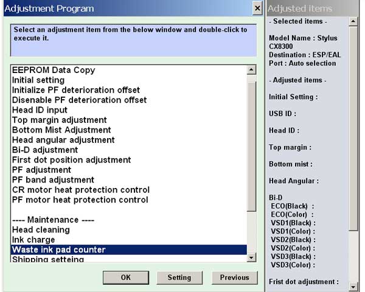Click Adjusted items panel scroll up arrow
Screen dimensions: 365x292
tap(353, 22)
